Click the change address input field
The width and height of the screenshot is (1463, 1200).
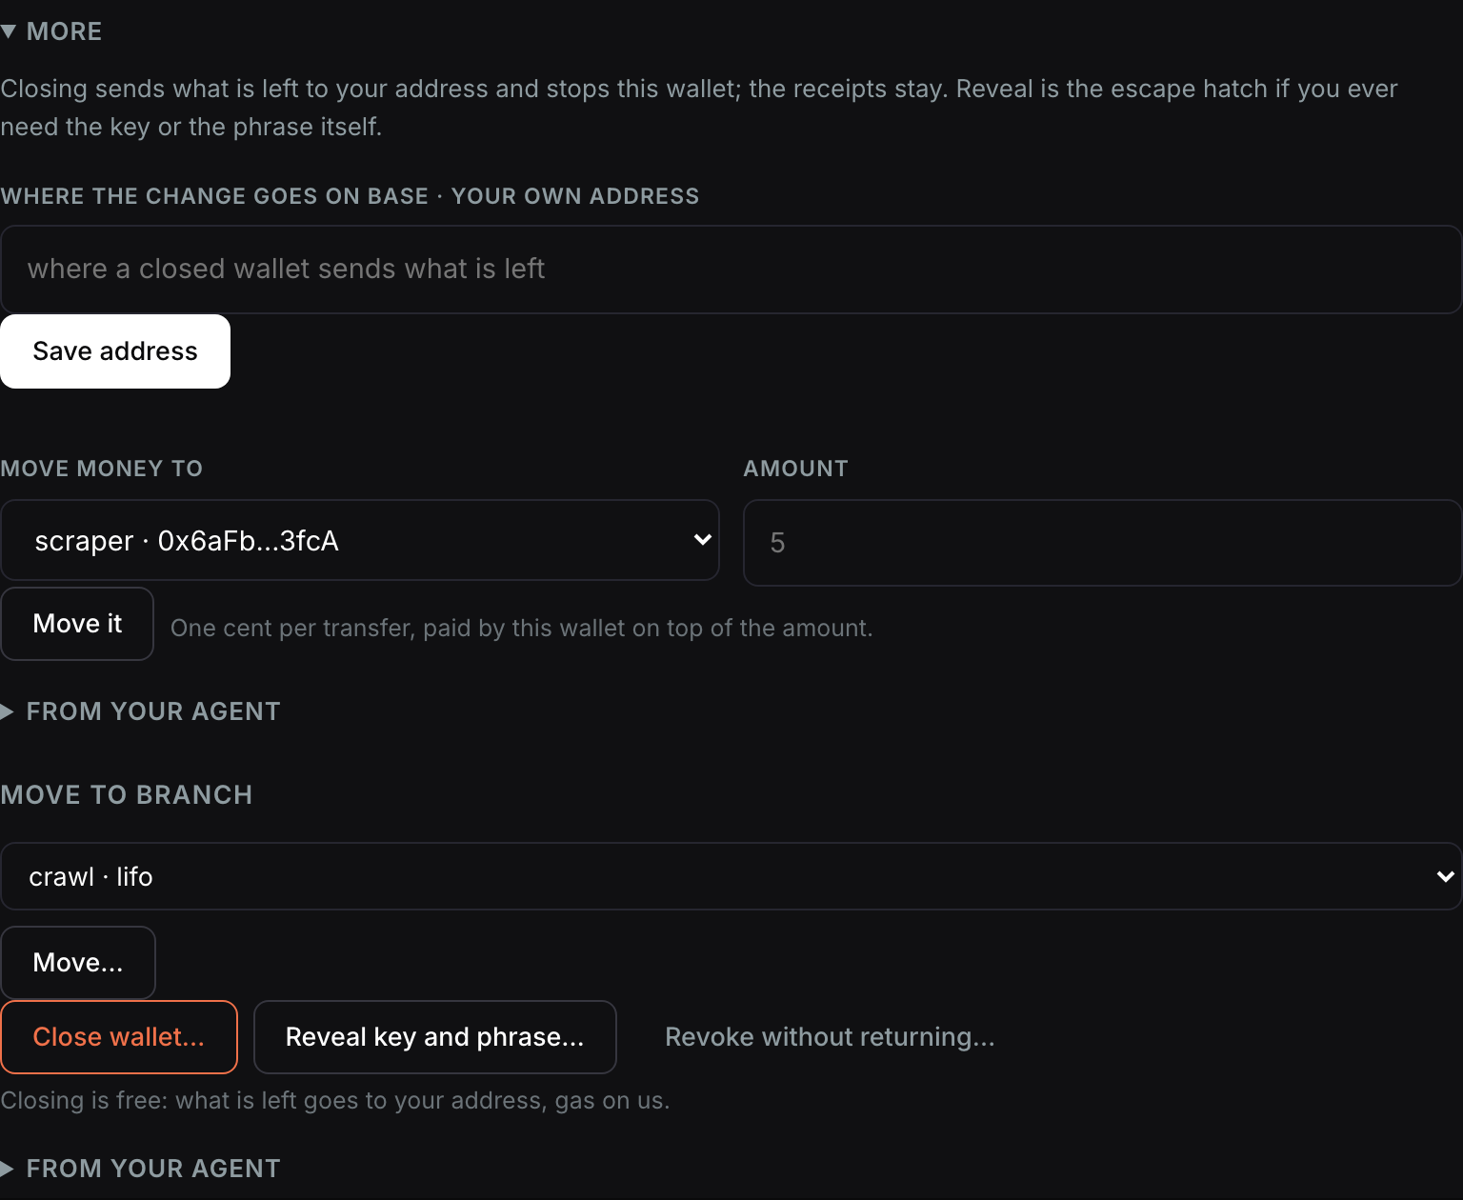[731, 270]
